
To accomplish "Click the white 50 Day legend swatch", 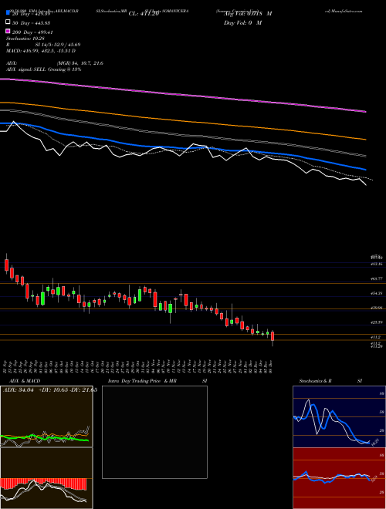I will [x=8, y=22].
